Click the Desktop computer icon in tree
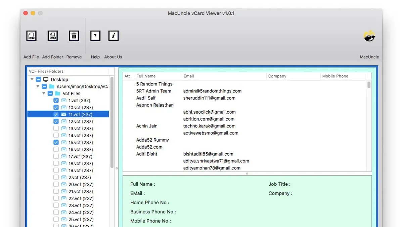This screenshot has height=227, width=403. pyautogui.click(x=46, y=79)
